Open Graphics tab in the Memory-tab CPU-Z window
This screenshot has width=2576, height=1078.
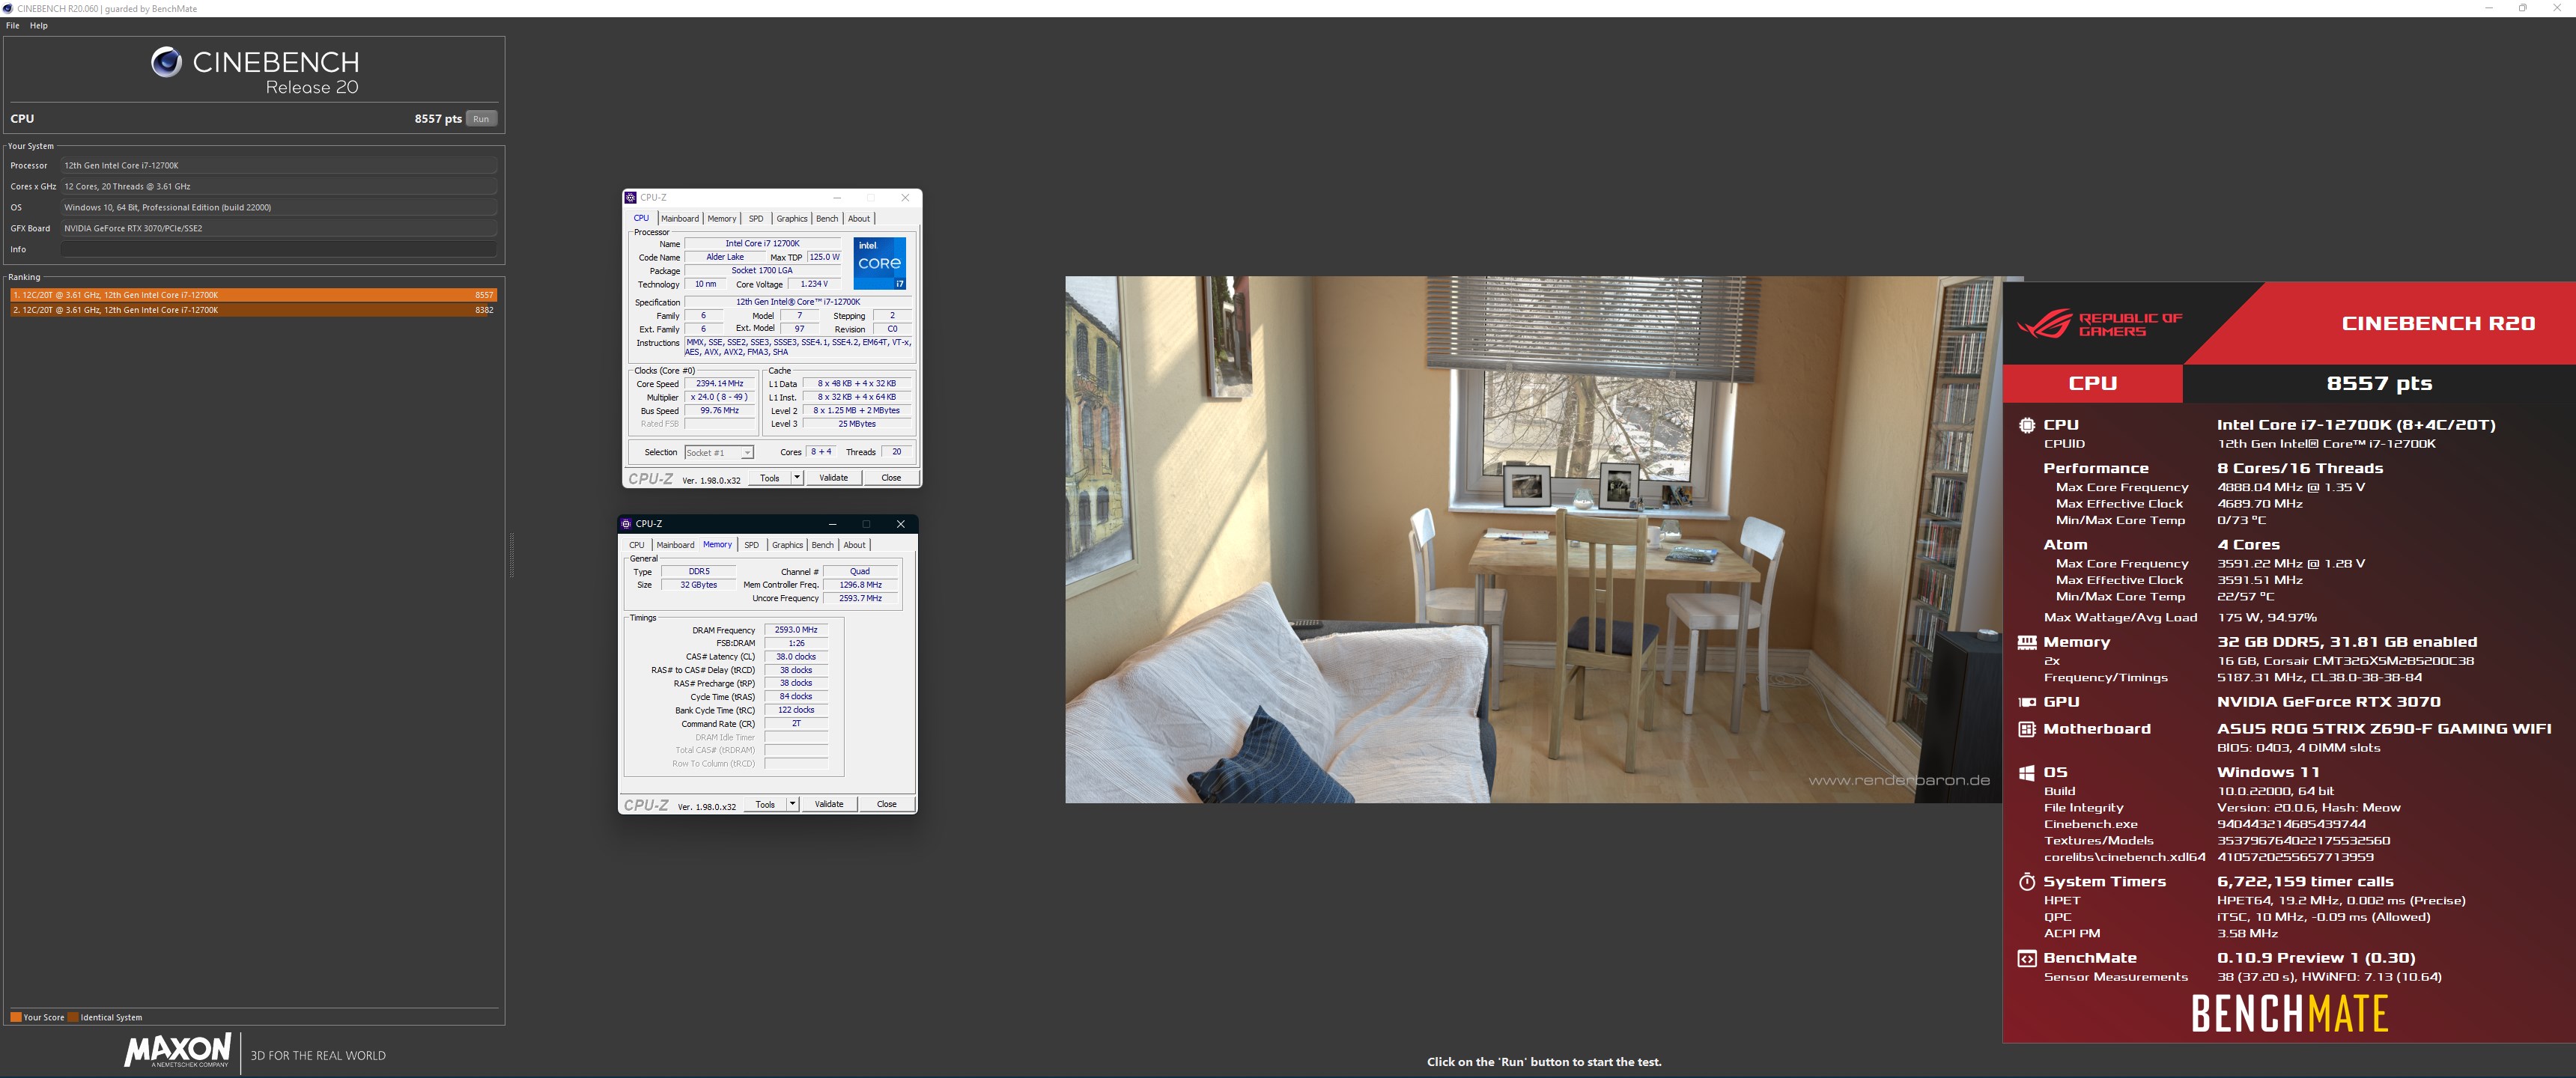pos(788,545)
